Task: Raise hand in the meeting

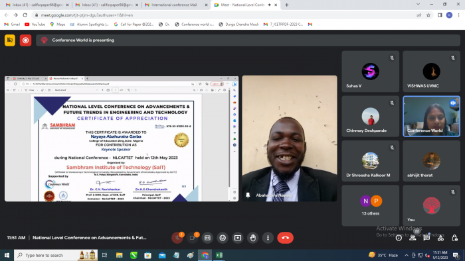Action: 252,238
